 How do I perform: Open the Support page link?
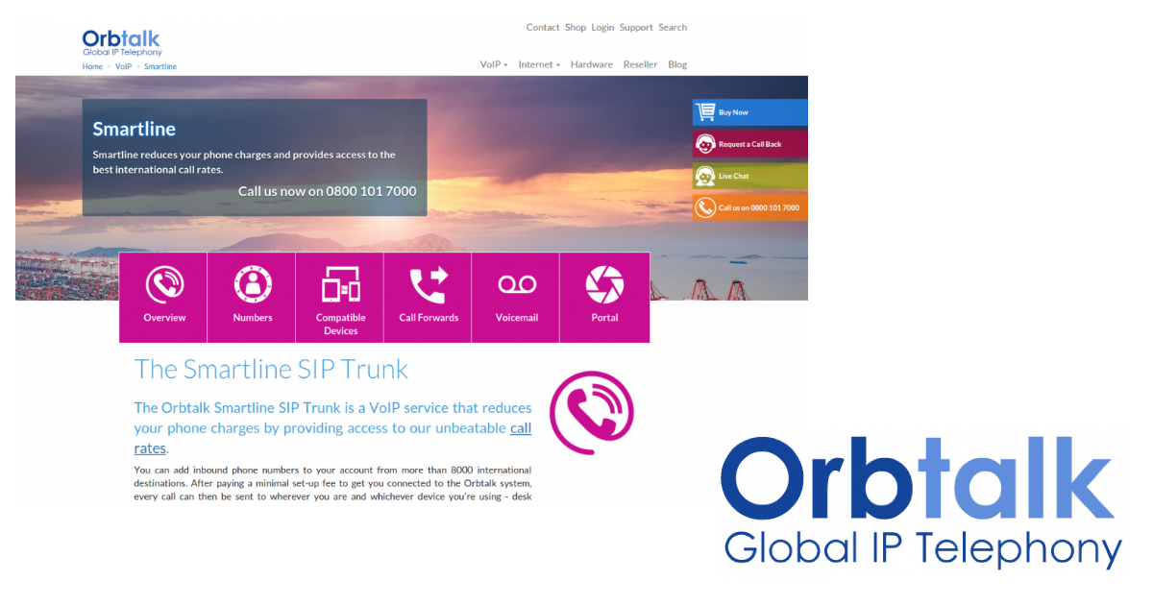(635, 27)
